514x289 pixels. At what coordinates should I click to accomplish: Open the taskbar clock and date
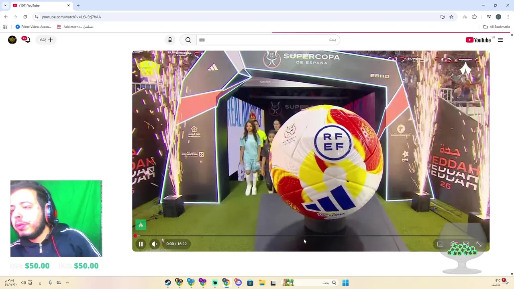10,283
